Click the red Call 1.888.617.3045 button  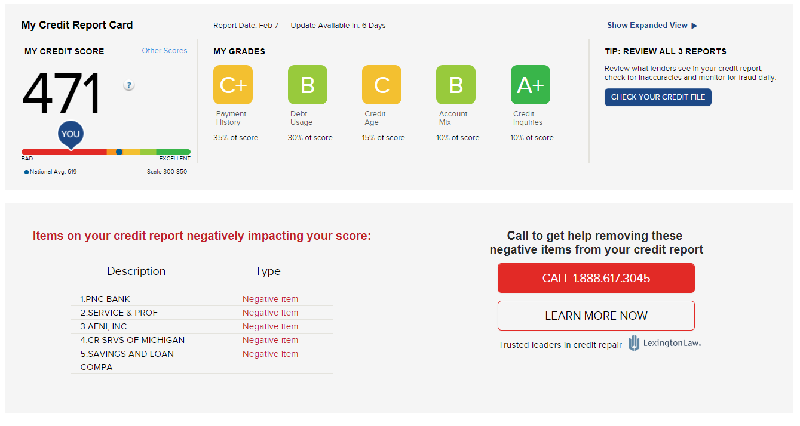click(596, 278)
